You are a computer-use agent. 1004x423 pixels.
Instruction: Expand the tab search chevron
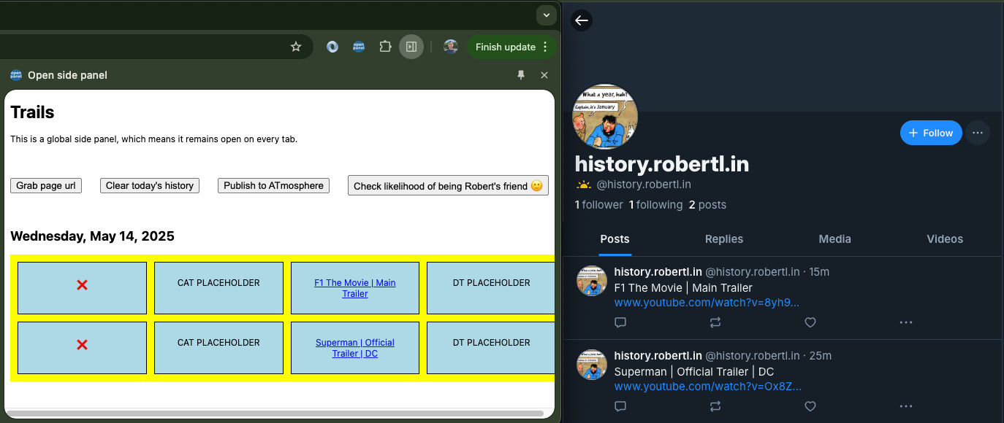[547, 15]
